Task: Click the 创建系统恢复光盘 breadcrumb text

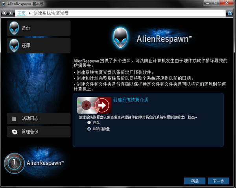Action: coord(51,13)
